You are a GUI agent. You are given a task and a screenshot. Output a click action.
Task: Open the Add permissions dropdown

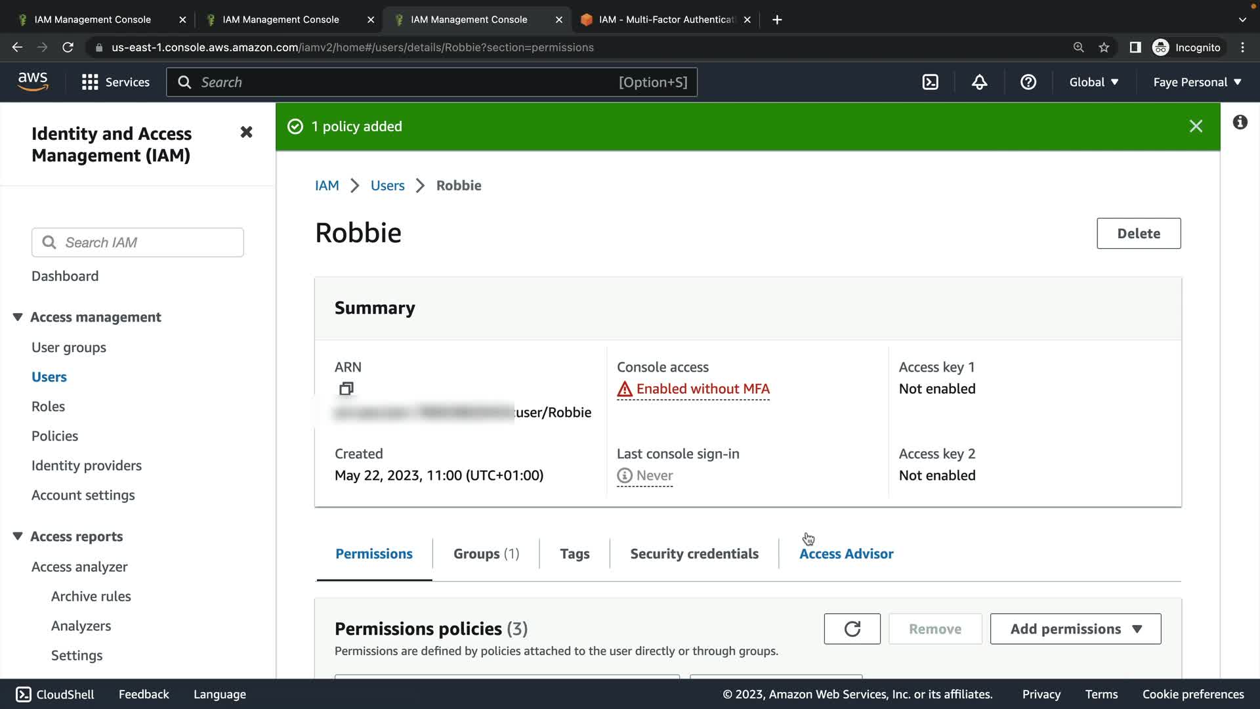click(1075, 629)
